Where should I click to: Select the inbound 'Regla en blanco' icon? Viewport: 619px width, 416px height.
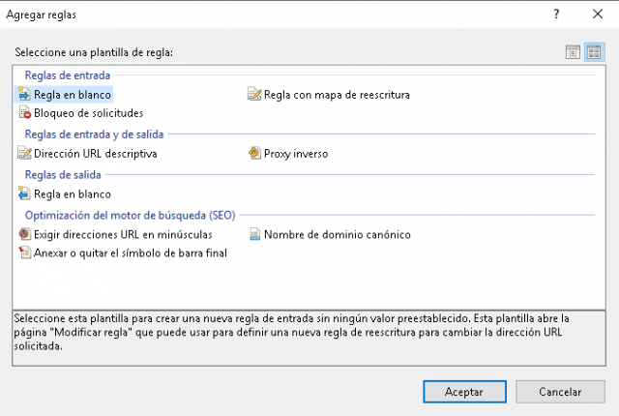tap(24, 95)
